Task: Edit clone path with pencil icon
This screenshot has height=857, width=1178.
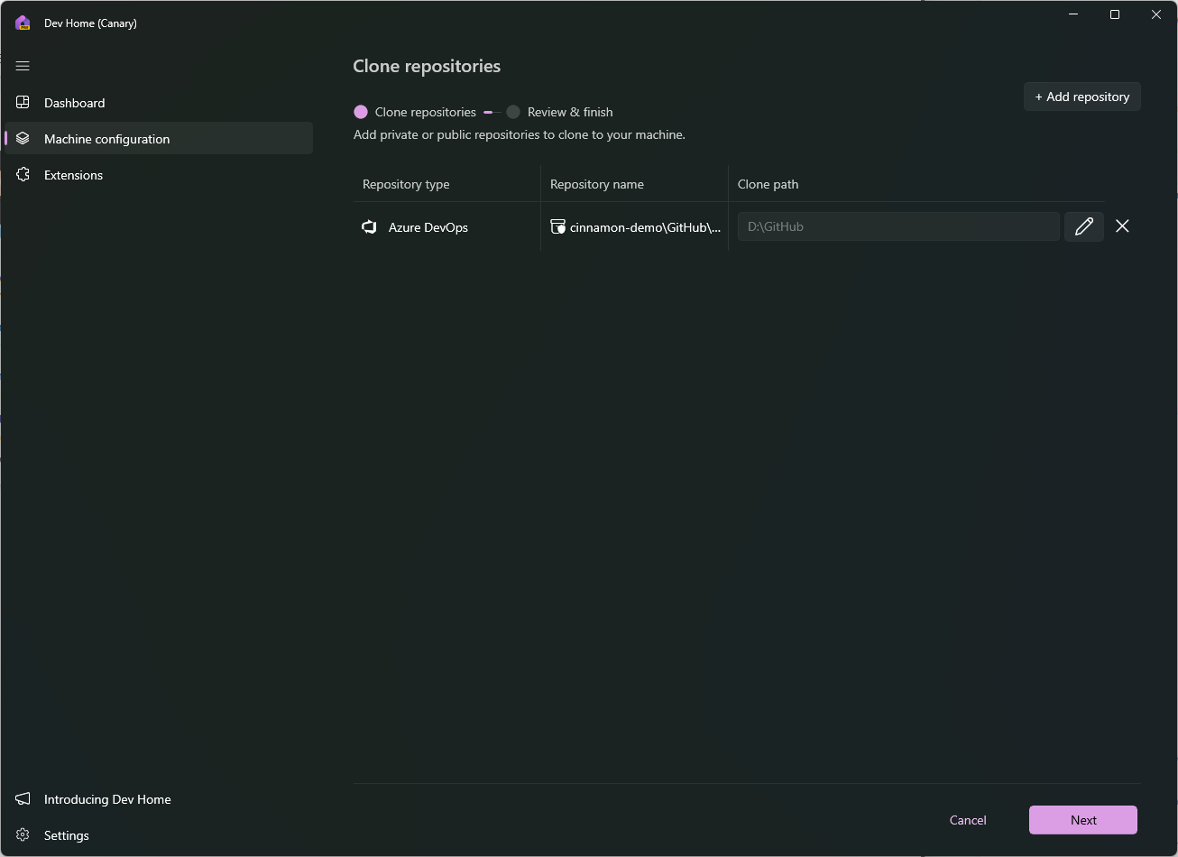Action: (x=1084, y=226)
